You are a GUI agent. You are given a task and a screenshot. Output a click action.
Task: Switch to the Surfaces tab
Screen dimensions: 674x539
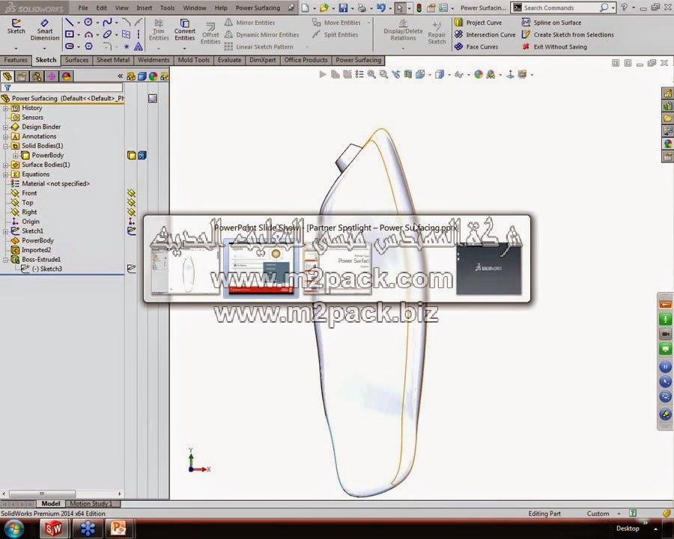click(x=76, y=60)
